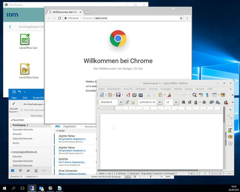Go back in Citrix Receiver search results
The width and height of the screenshot is (240, 192).
coord(10,27)
